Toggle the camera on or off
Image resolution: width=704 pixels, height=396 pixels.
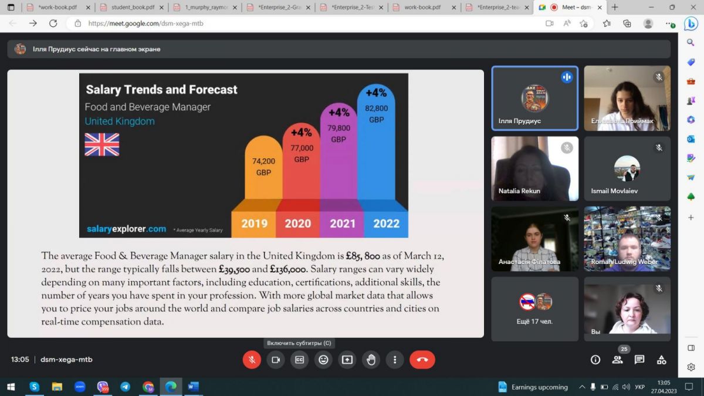click(x=276, y=360)
